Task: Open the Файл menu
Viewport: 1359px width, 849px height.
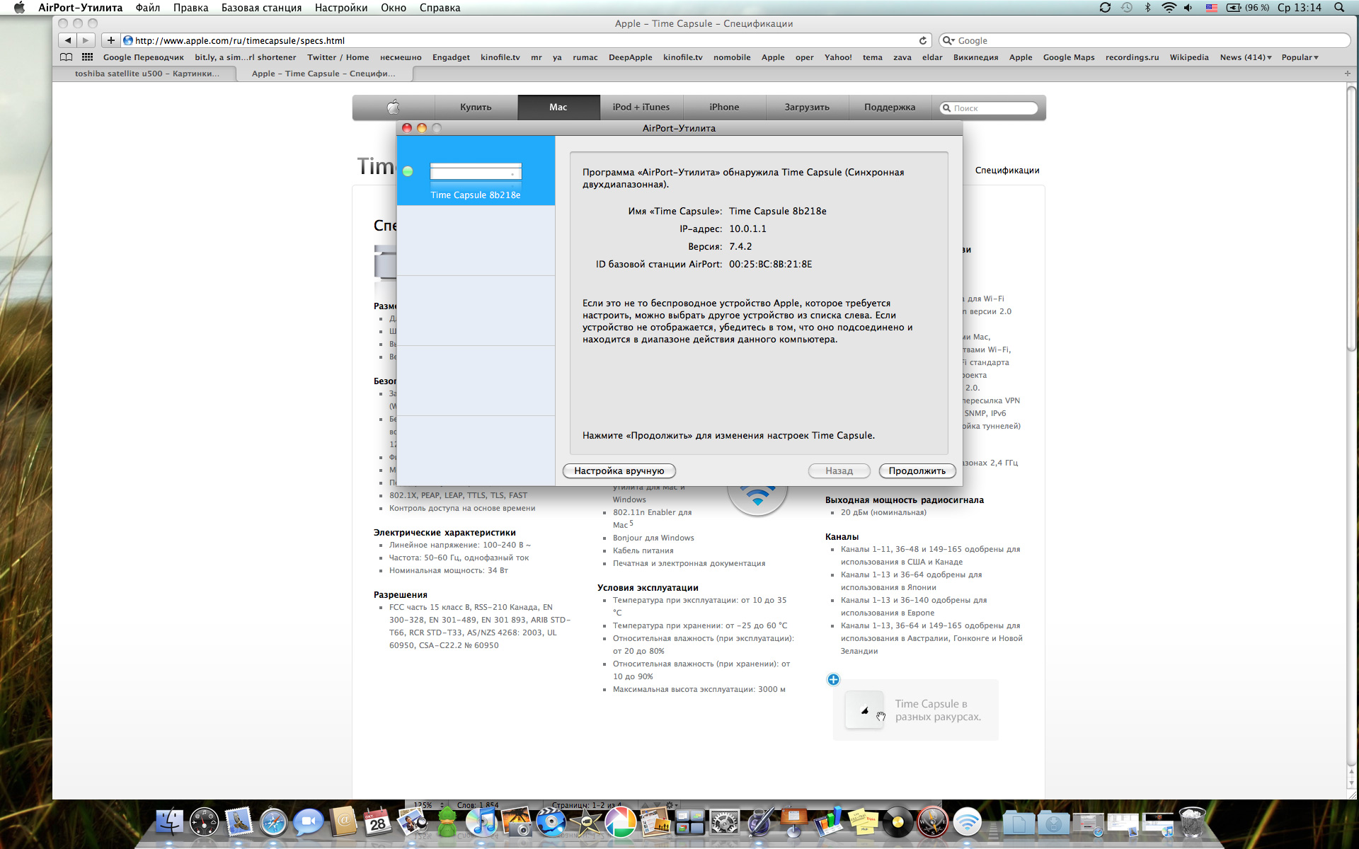Action: [148, 7]
